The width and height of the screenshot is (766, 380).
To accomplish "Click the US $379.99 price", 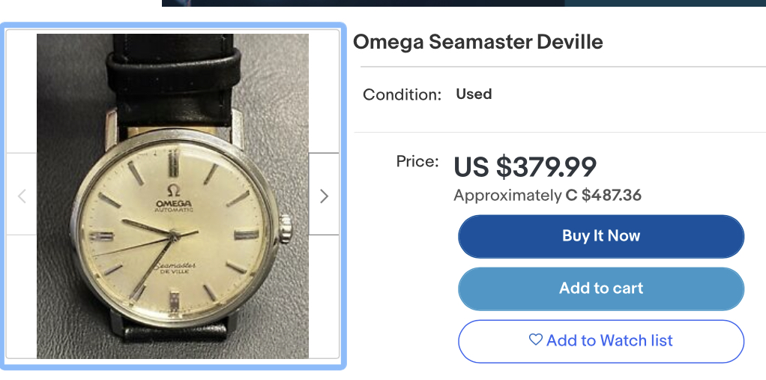I will tap(525, 167).
